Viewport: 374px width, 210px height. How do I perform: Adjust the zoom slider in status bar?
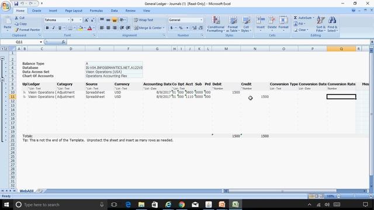(355, 196)
